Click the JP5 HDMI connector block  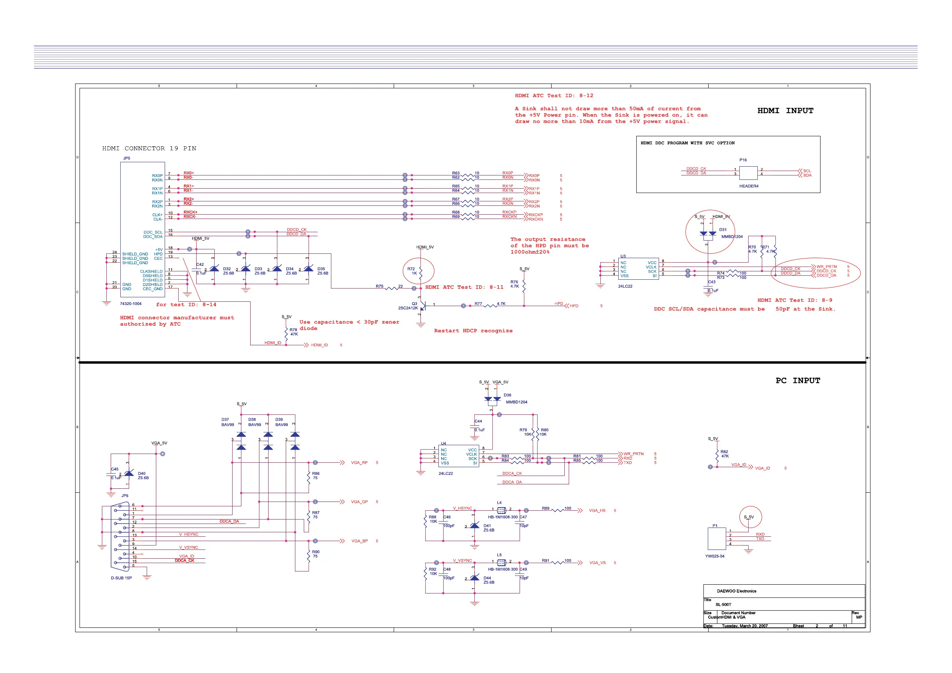143,229
